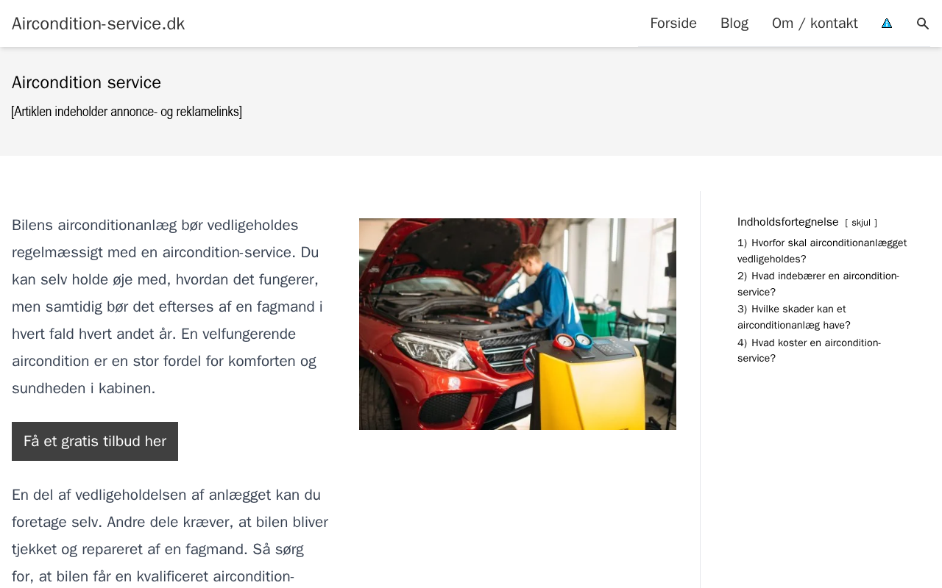Click Få et gratis tilbud her button

(95, 441)
